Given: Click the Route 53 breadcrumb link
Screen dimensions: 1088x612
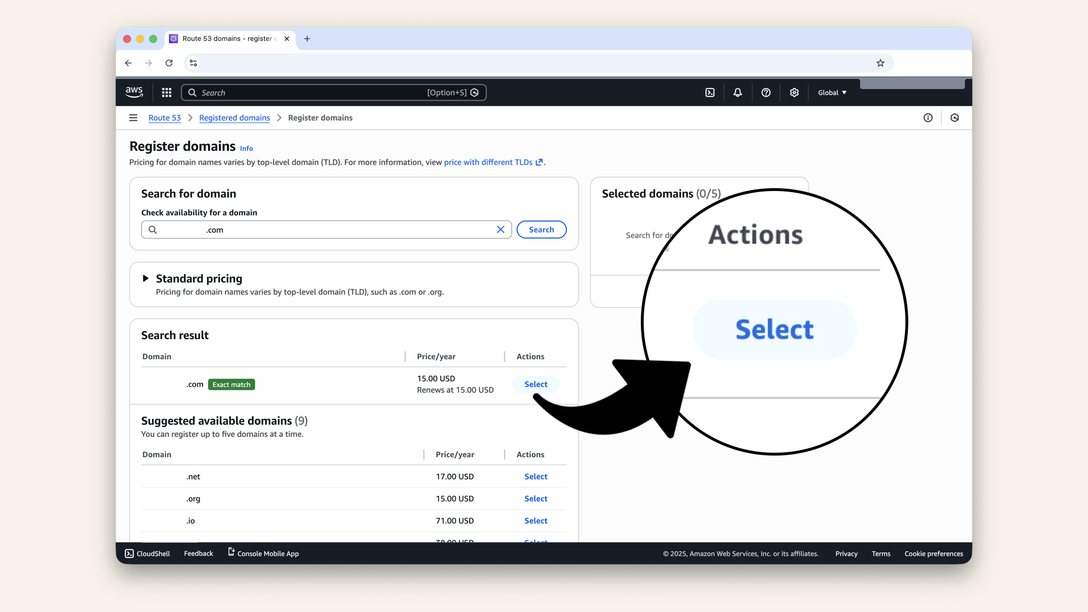Looking at the screenshot, I should (164, 118).
